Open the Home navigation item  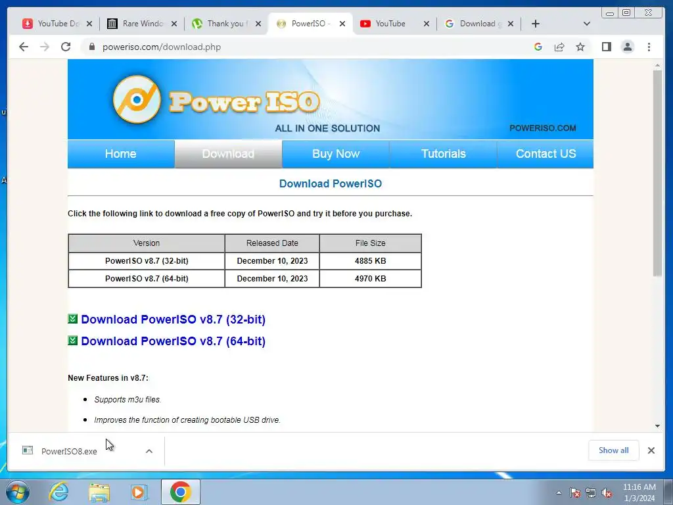point(121,154)
